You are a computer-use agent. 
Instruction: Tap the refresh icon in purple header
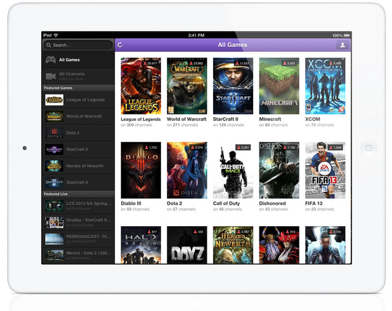click(x=120, y=45)
